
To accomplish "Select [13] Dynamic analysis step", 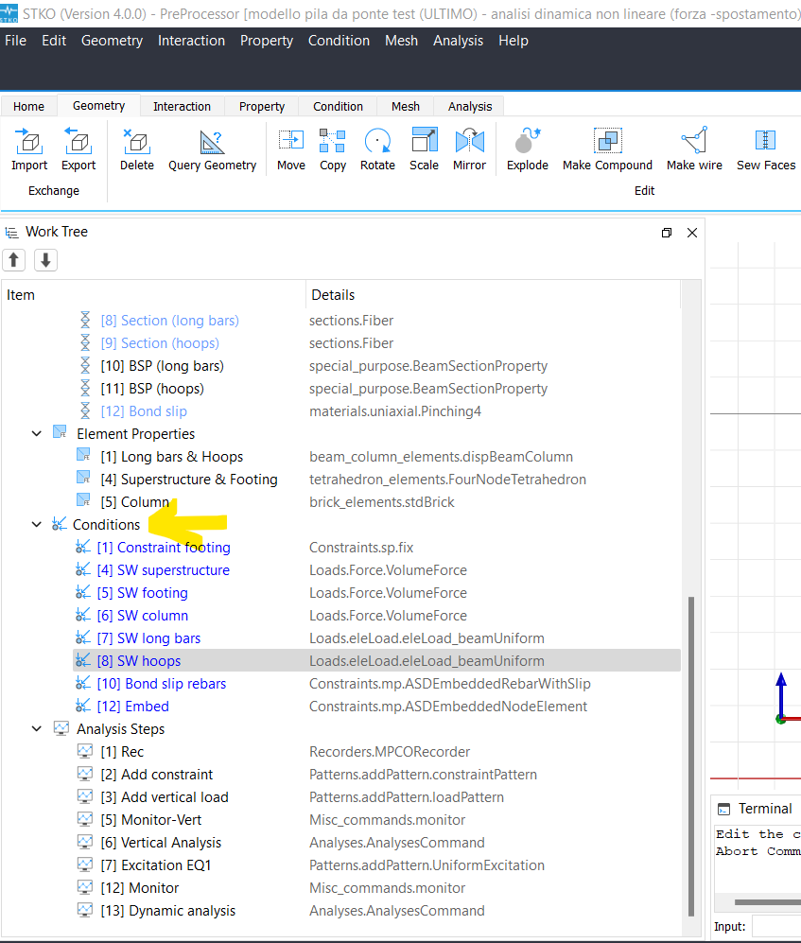I will (x=167, y=911).
